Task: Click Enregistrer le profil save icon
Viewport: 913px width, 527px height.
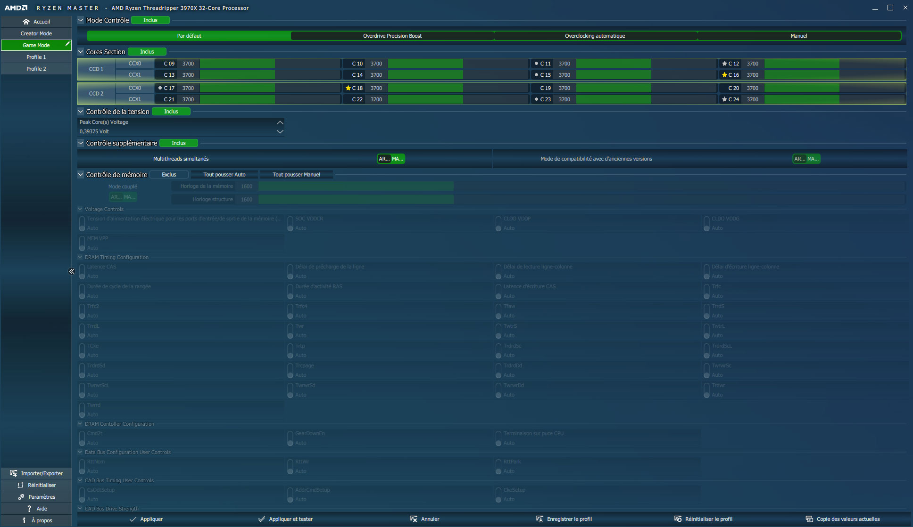Action: (539, 519)
